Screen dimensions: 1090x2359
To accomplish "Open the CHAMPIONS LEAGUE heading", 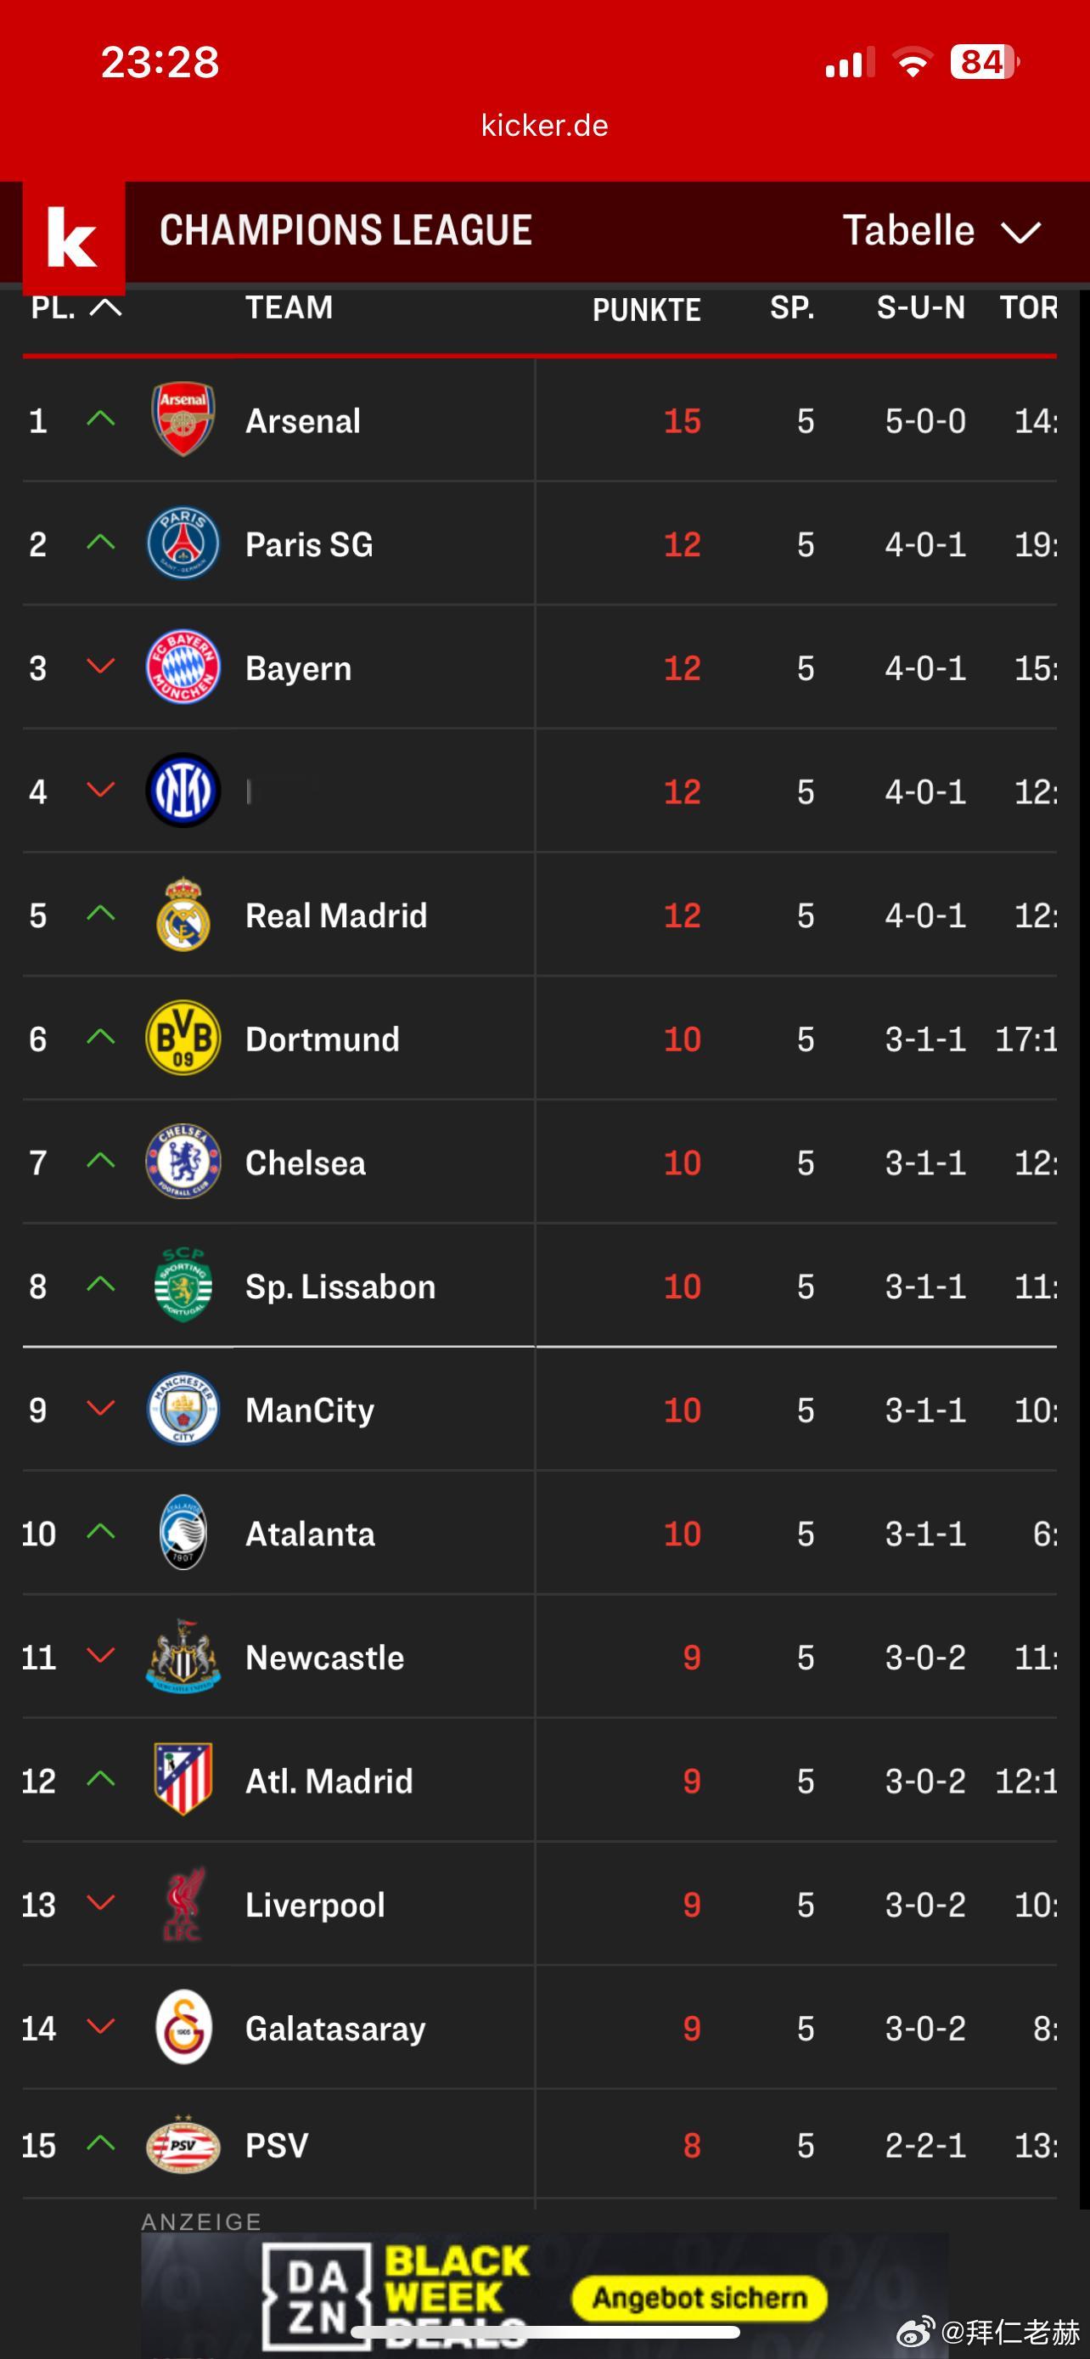I will (x=346, y=231).
